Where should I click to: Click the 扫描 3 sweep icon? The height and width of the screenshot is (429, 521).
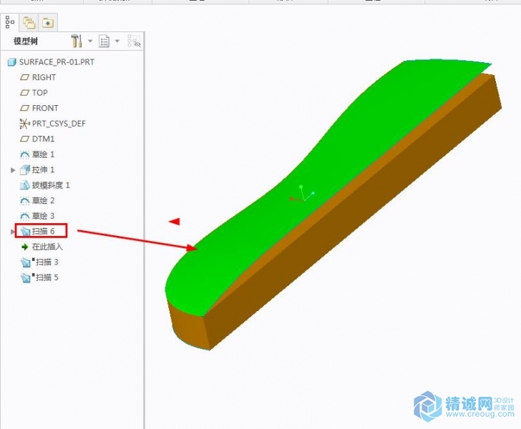tap(25, 262)
